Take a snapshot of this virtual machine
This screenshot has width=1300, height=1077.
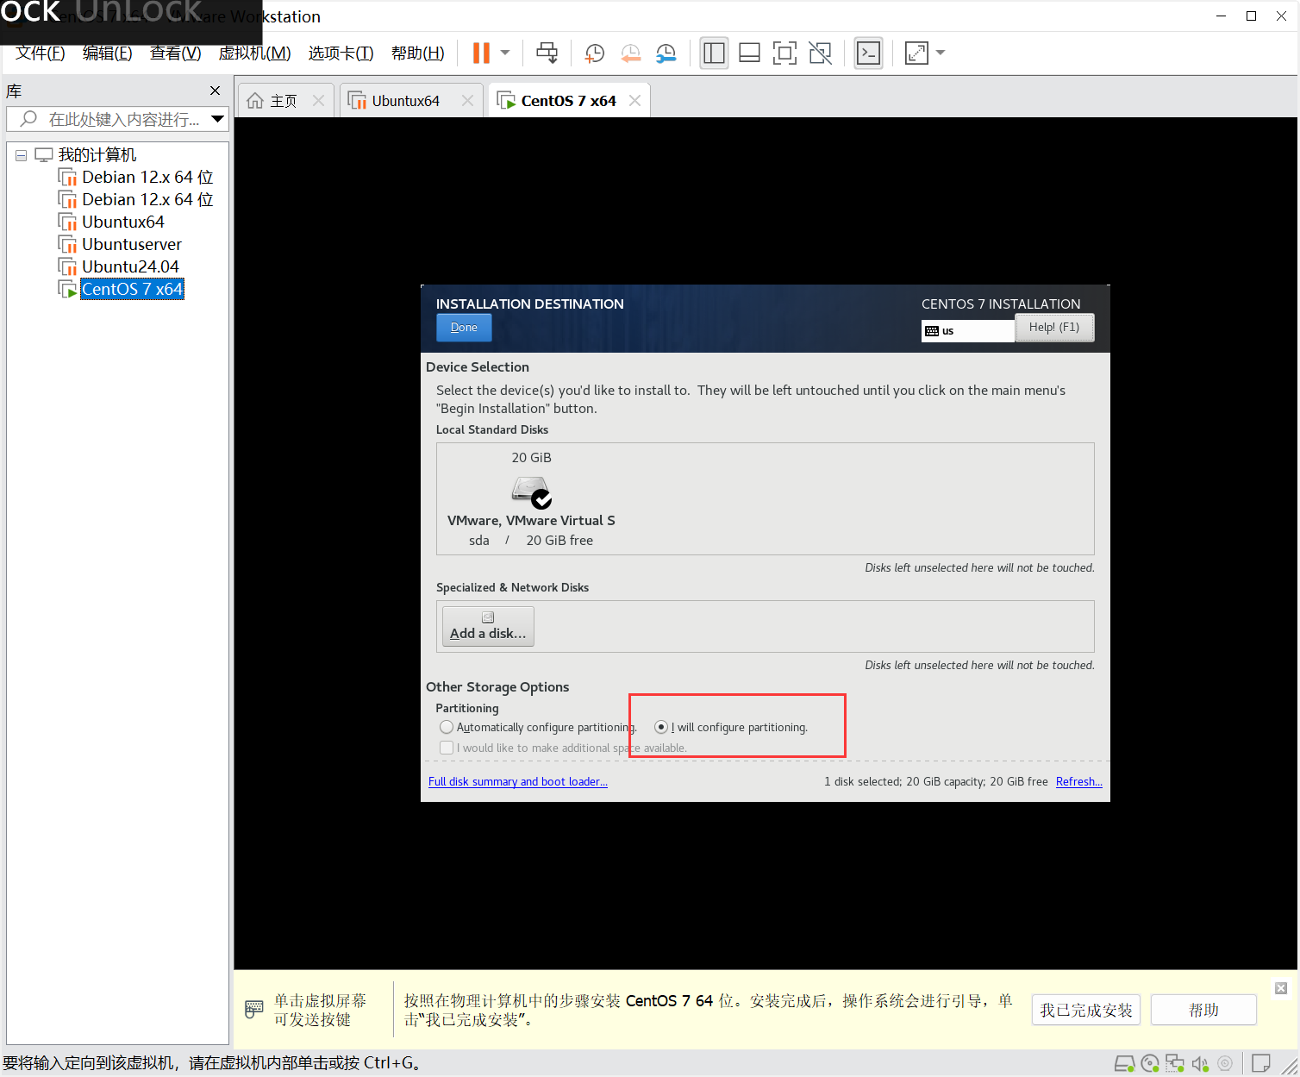[x=594, y=53]
